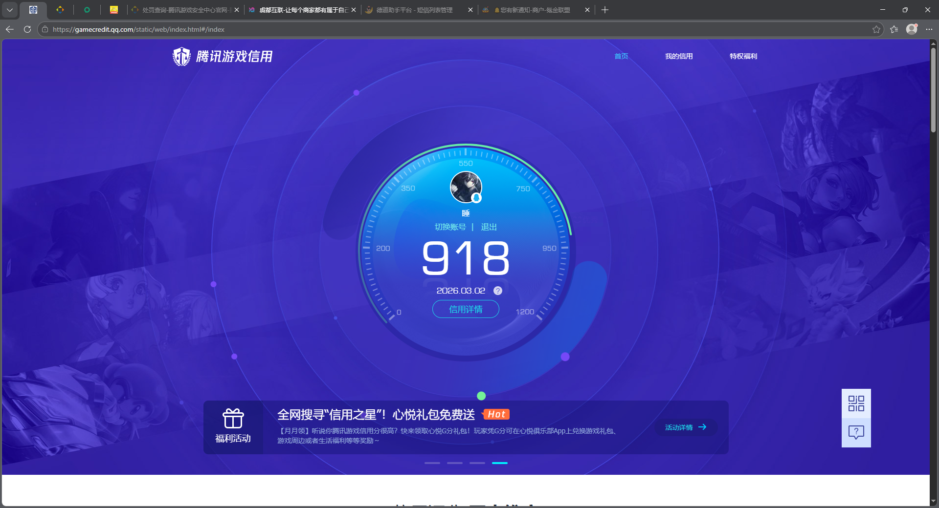Select the 特权福利 navigation item
The height and width of the screenshot is (508, 939).
(743, 56)
